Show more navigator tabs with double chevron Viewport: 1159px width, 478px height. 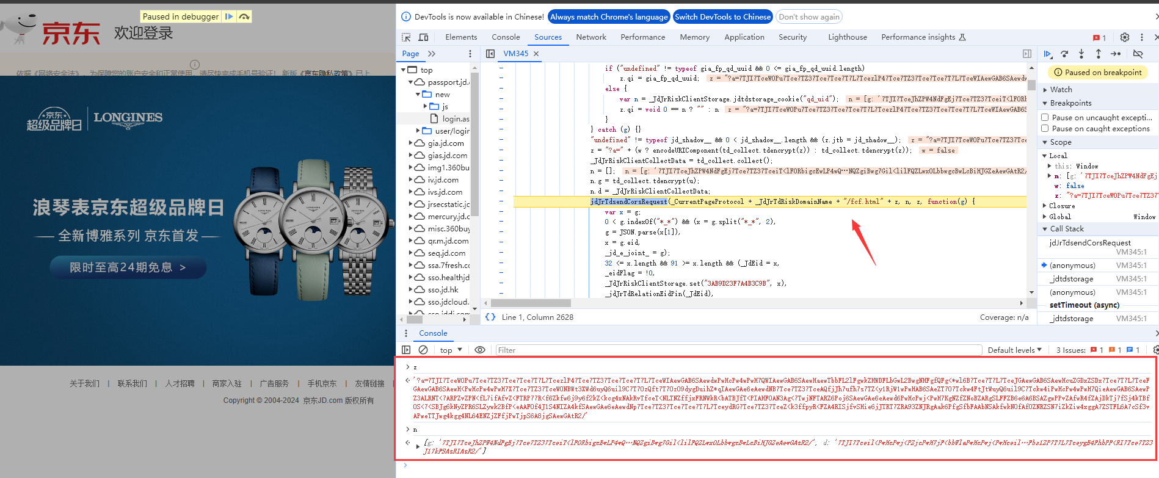click(x=432, y=54)
